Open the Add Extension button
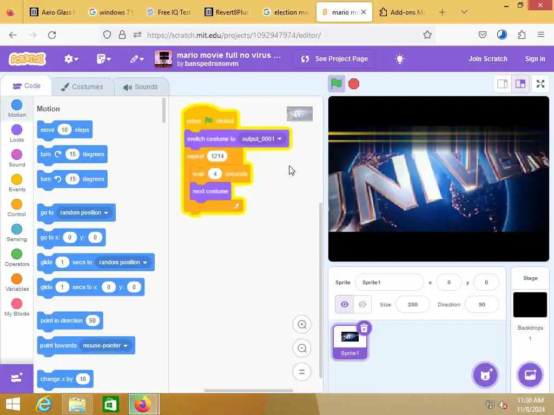The width and height of the screenshot is (554, 415). tap(17, 379)
